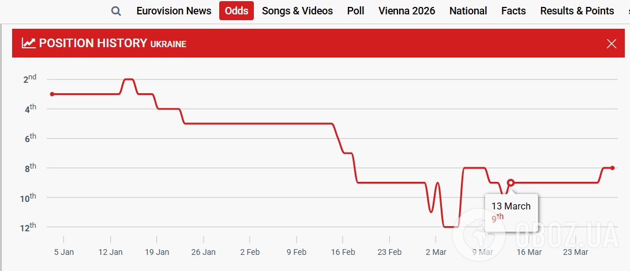Open Songs & Videos section

[297, 11]
